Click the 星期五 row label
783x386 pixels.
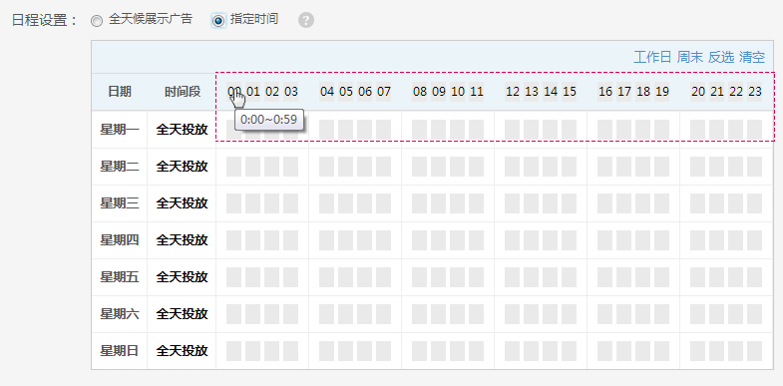pyautogui.click(x=120, y=277)
